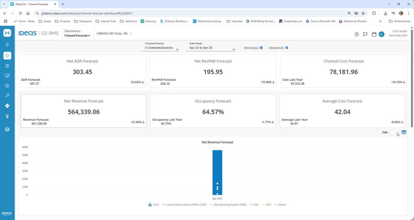
Task: Open the URBANCLUB11 property selector
Action: point(114,33)
